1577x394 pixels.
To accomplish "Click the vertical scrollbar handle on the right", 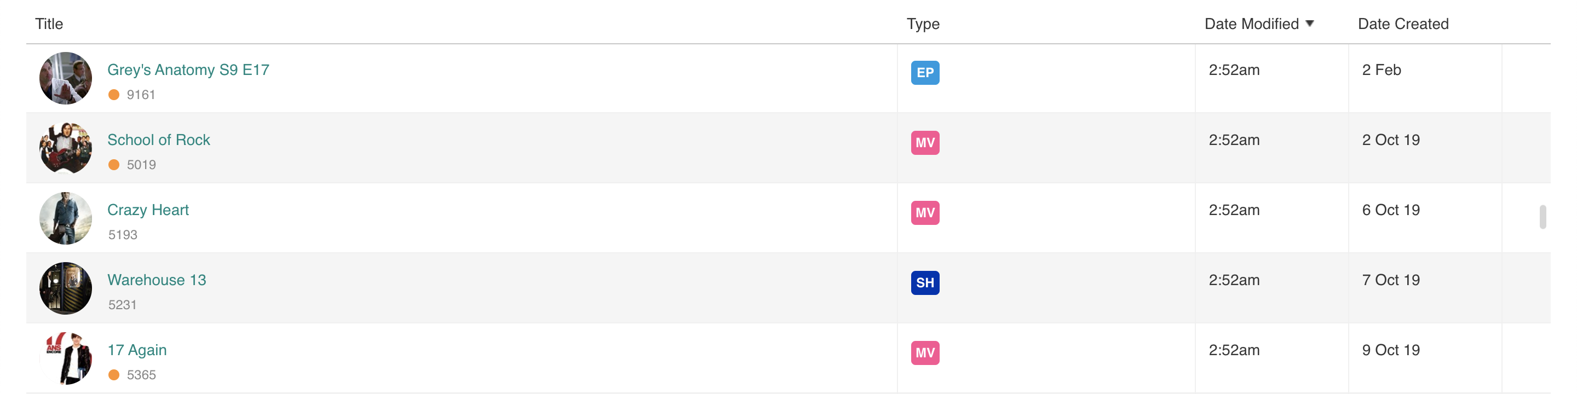I will tap(1543, 217).
